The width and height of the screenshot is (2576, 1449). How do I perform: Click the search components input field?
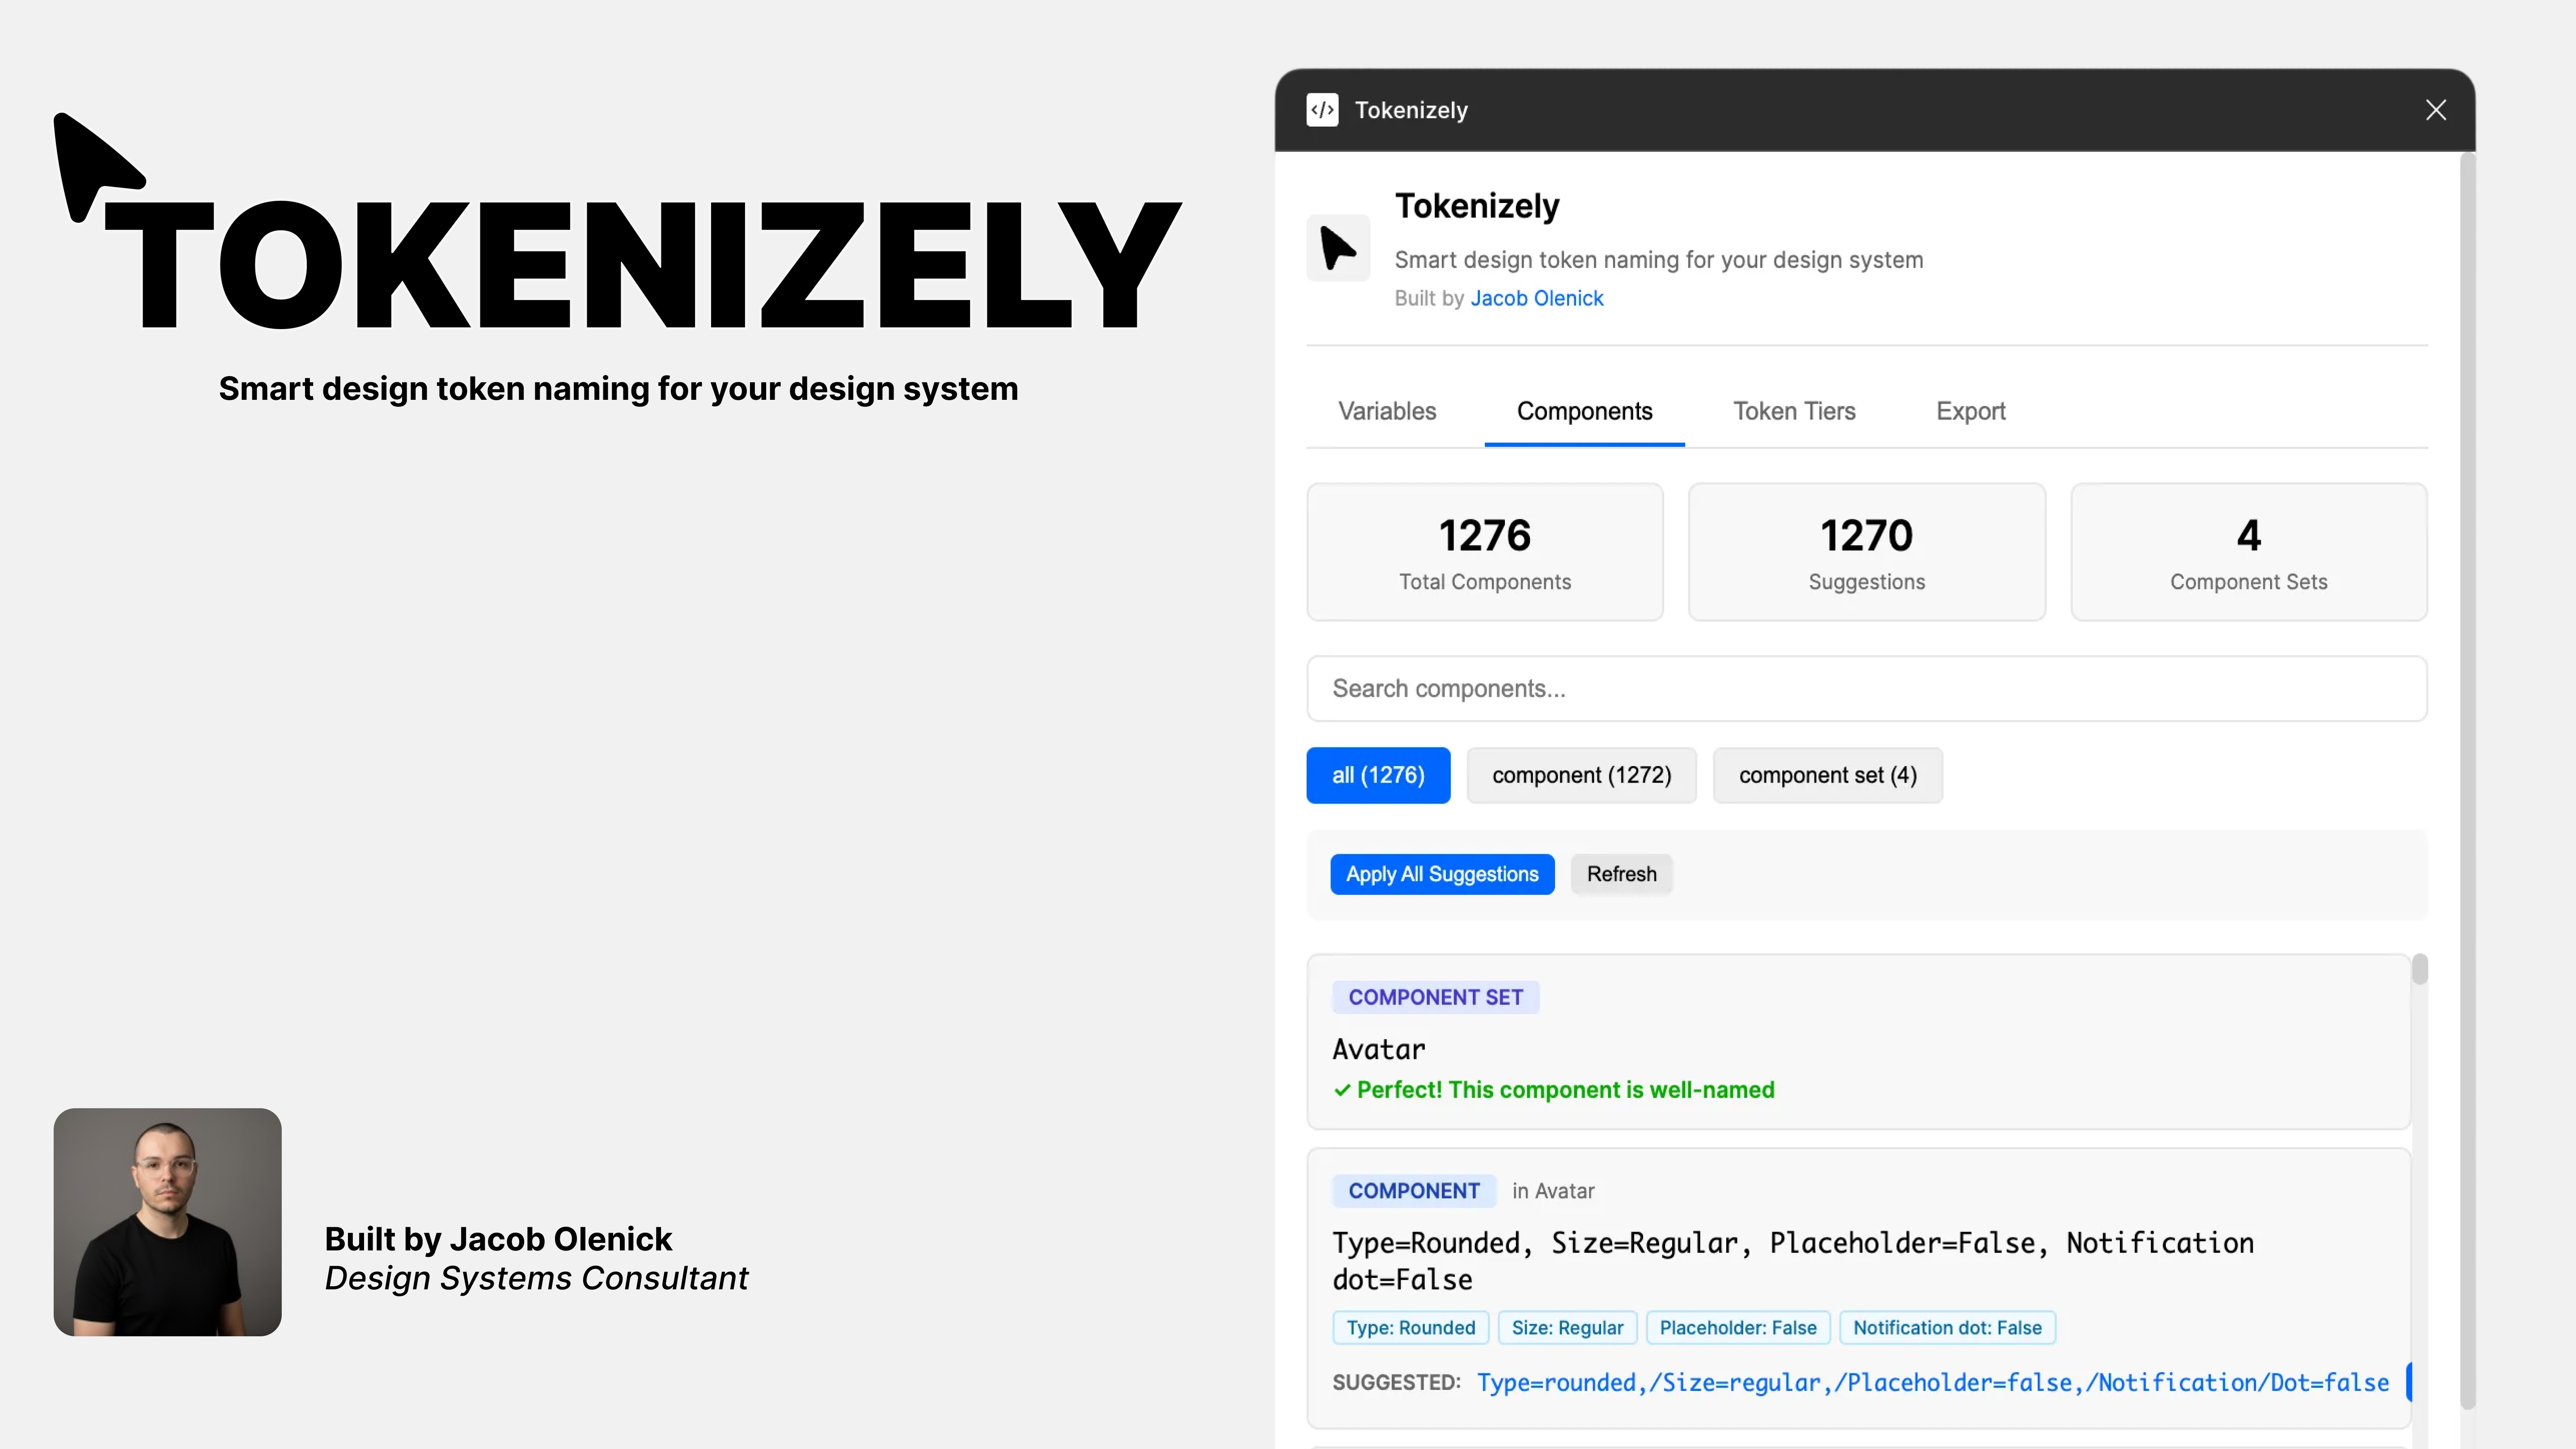click(x=1866, y=689)
